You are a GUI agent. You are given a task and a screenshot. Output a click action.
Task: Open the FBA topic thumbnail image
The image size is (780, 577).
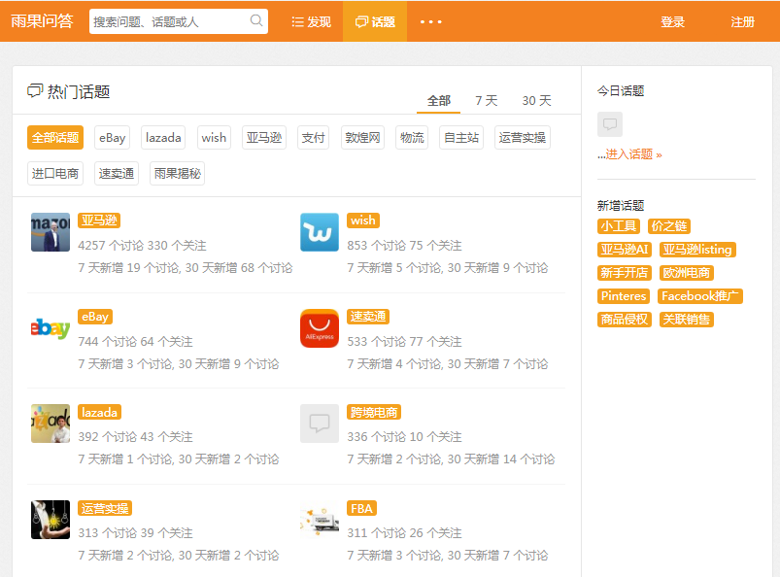click(320, 520)
